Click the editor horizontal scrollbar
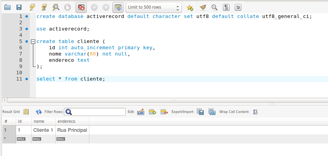The image size is (328, 156). pos(167,100)
